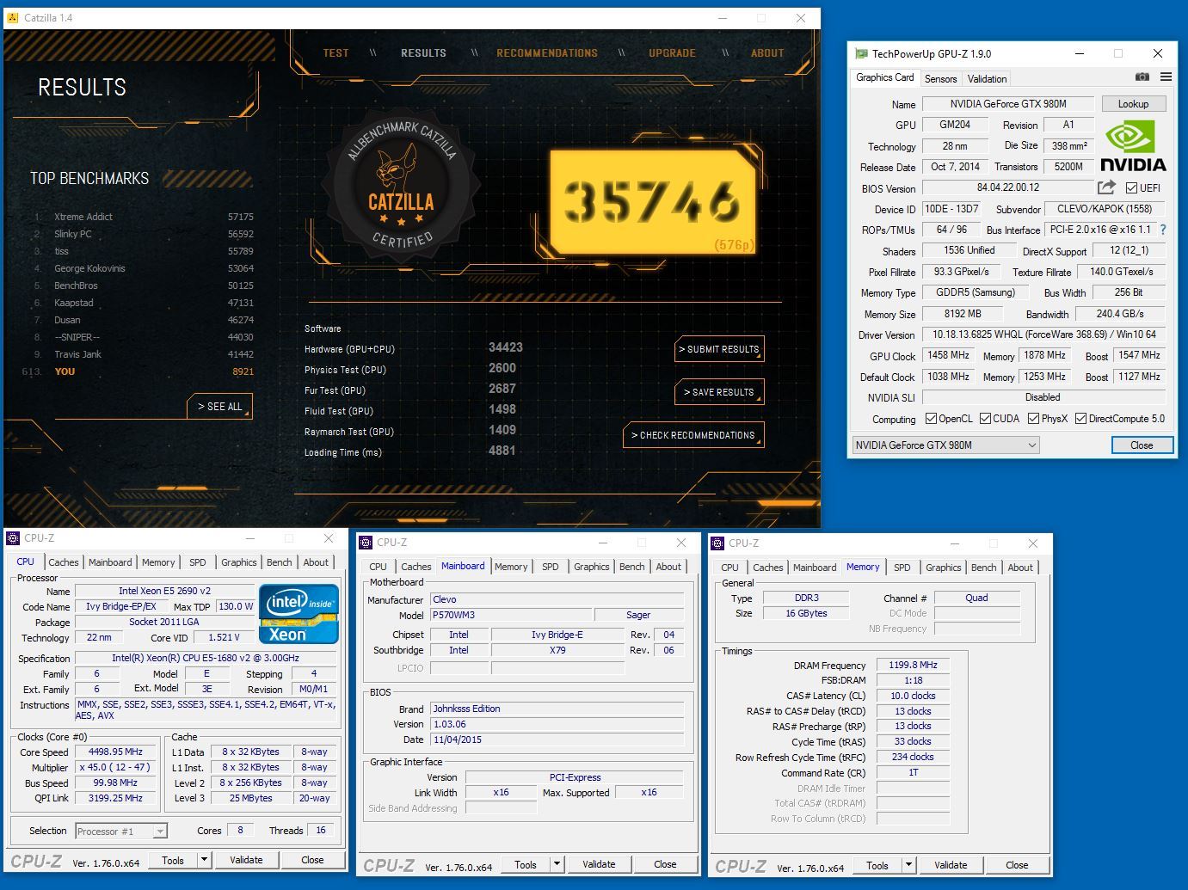This screenshot has width=1188, height=890.
Task: Click CPU-Z CPU window title bar icon
Action: 13,538
